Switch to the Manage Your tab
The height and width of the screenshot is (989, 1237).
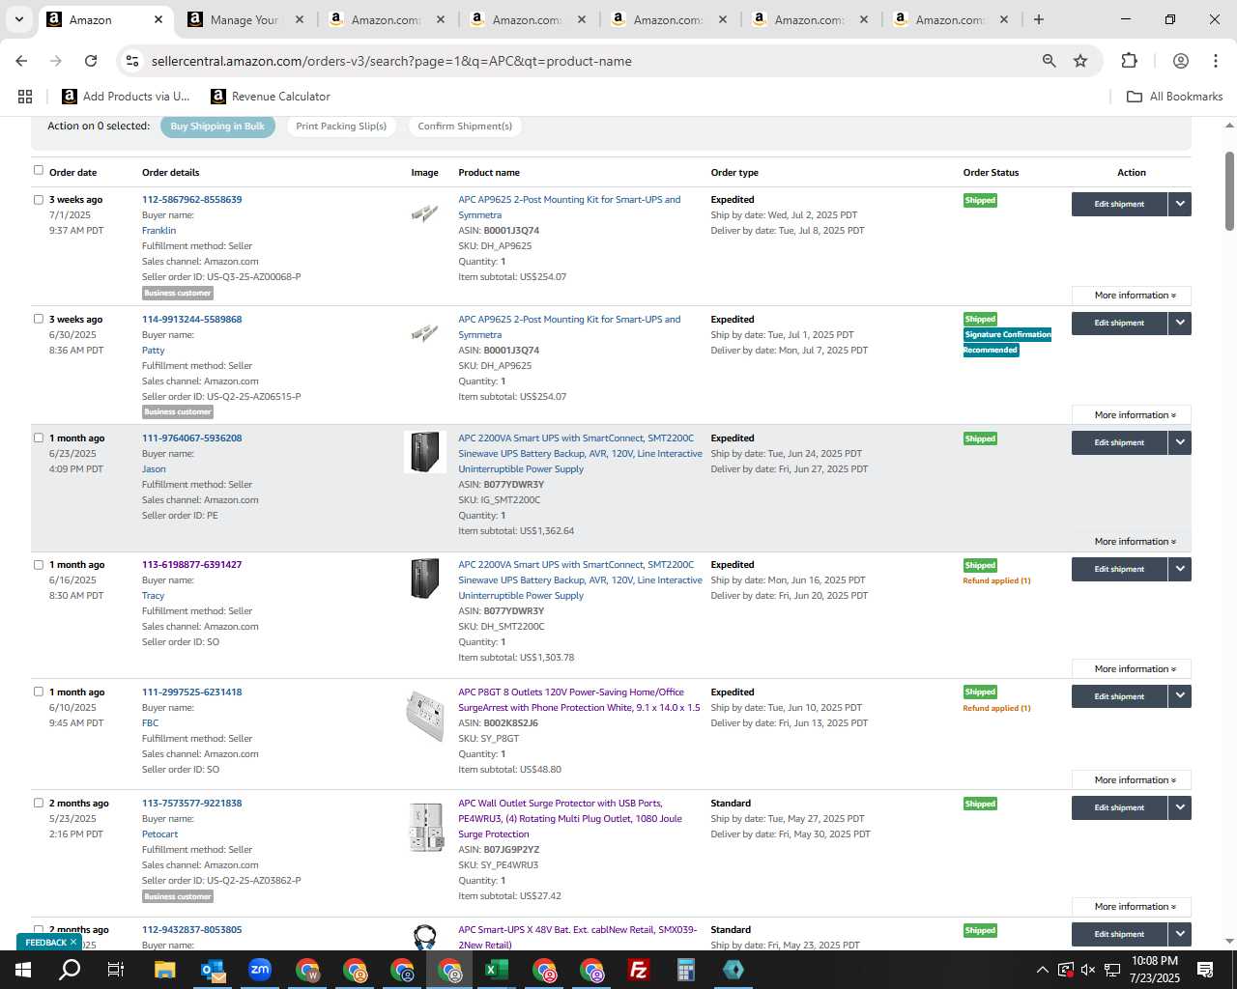[244, 19]
